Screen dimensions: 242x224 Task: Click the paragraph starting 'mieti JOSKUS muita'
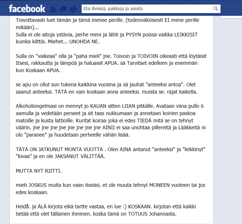click(x=110, y=189)
